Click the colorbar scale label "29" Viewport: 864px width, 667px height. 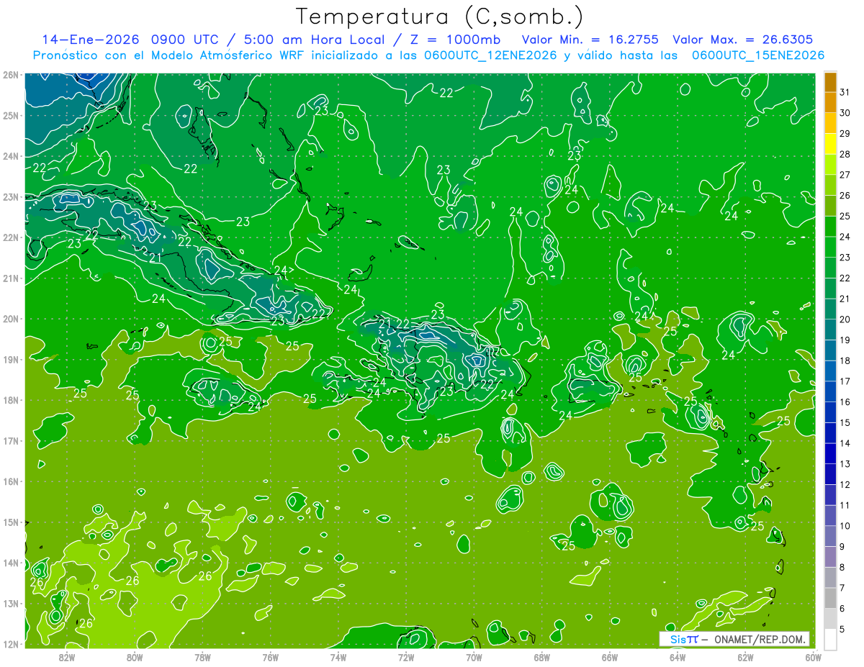click(x=845, y=133)
